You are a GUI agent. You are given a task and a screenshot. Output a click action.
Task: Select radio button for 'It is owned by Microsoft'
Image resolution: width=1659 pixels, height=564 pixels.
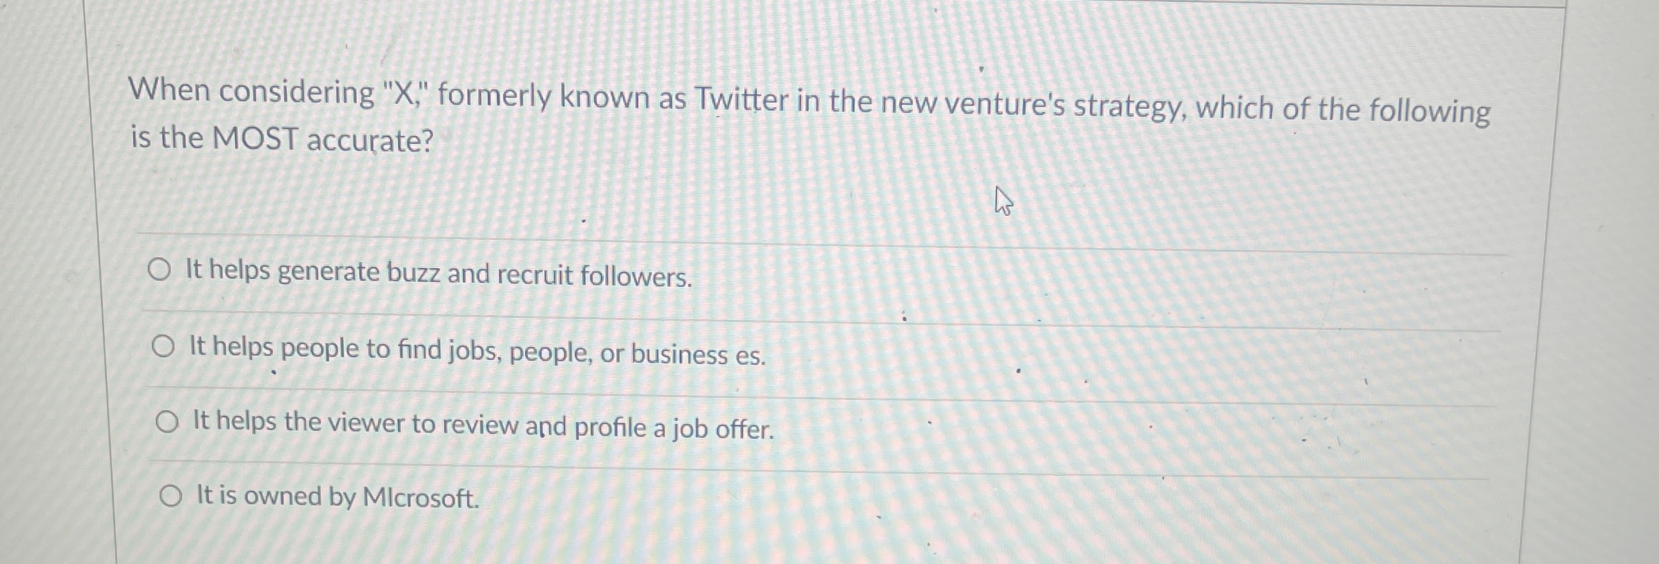click(172, 495)
